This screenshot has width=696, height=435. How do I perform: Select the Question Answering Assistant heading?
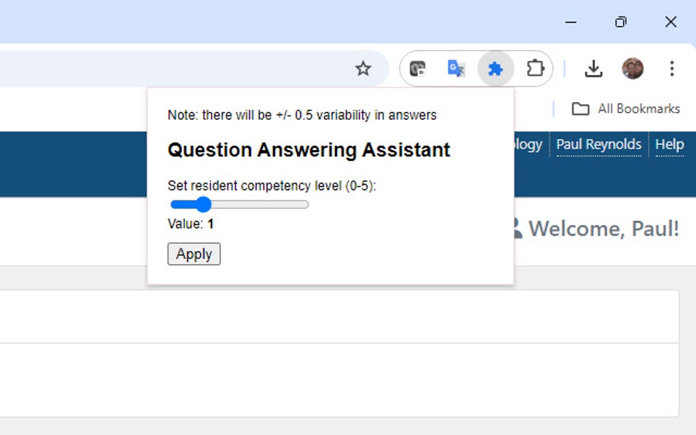(x=308, y=149)
